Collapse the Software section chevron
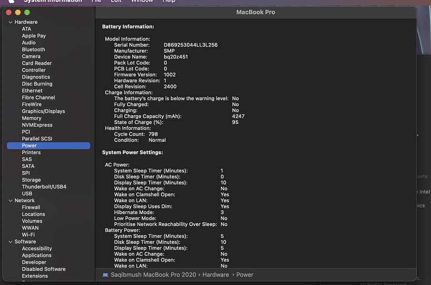This screenshot has width=431, height=285. coord(10,242)
